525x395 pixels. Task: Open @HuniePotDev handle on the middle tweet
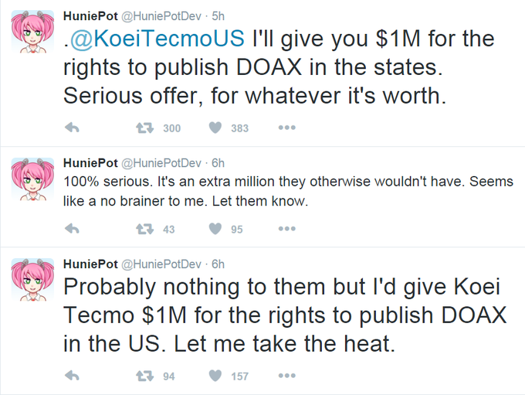tap(161, 163)
